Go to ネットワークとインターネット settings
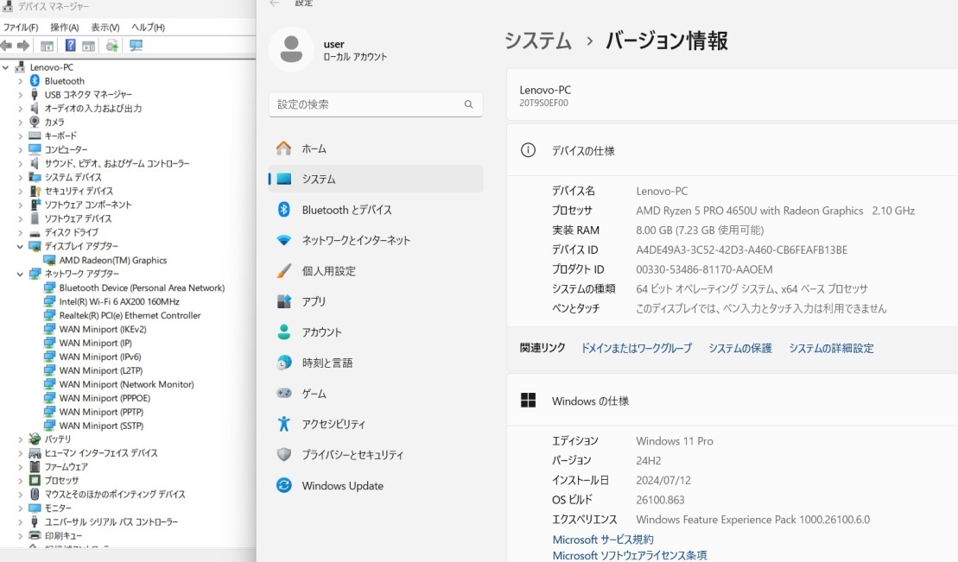Viewport: 958px width, 562px height. click(356, 241)
